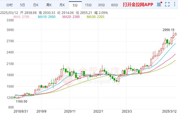Image resolution: width=178 pixels, height=113 pixels.
Task: Click the 1500 price axis label
Action: [x=10, y=87]
